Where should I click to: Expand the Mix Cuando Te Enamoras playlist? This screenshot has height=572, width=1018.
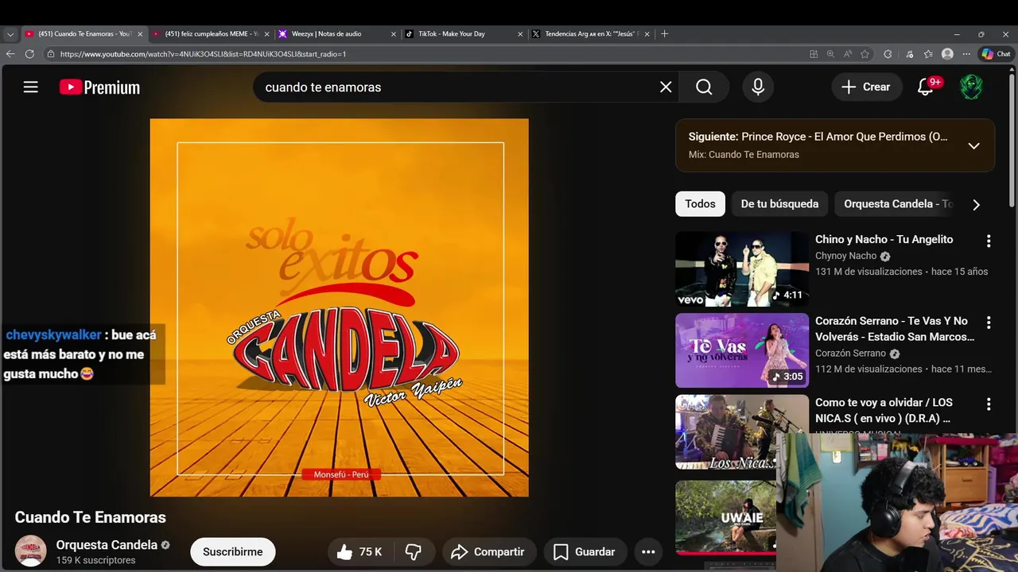pyautogui.click(x=973, y=145)
